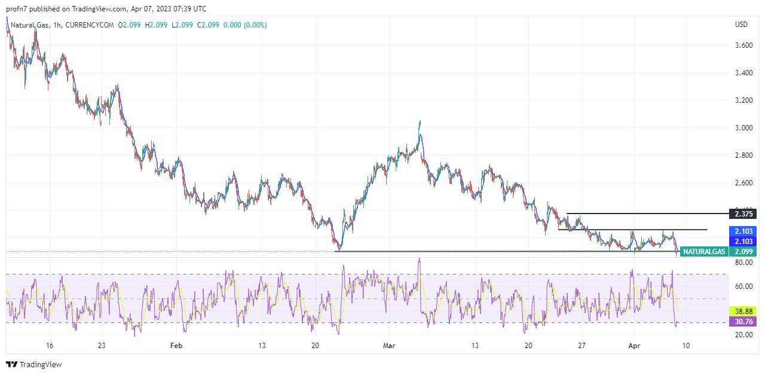Click the open value O2.099

pos(129,25)
